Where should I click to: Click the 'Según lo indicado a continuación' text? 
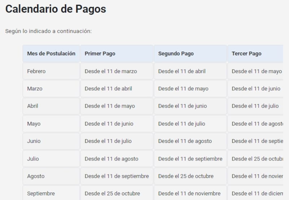48,31
